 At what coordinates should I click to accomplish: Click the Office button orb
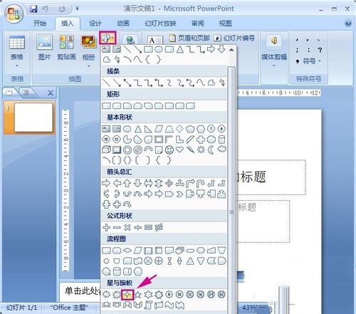pos(14,14)
